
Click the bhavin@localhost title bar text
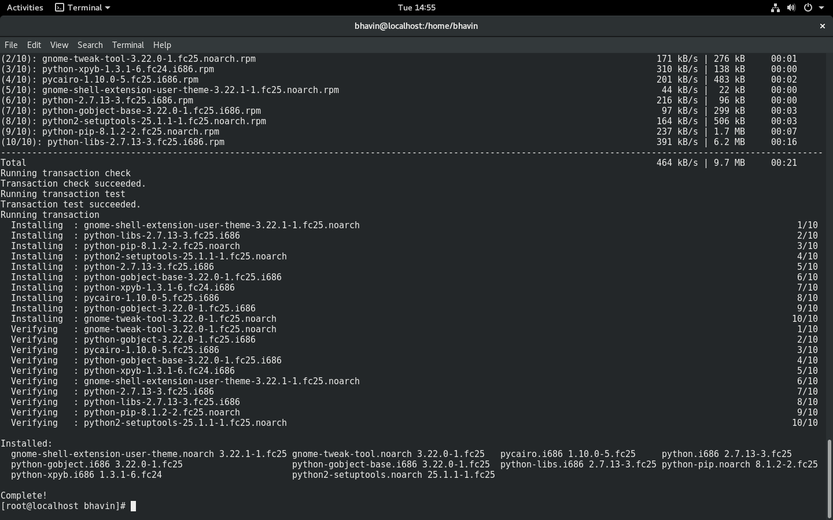[416, 26]
